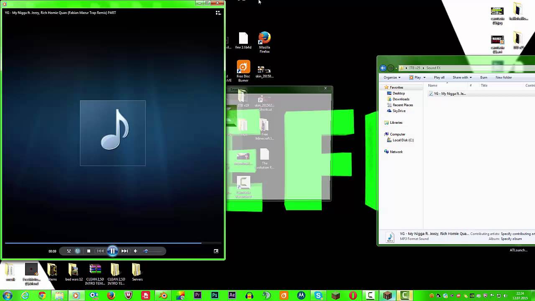Image resolution: width=535 pixels, height=301 pixels.
Task: Open Windows Media Player taskbar button
Action: click(x=76, y=296)
